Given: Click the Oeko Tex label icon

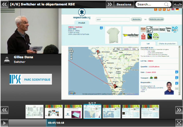Looking at the screenshot, I should point(168,29).
